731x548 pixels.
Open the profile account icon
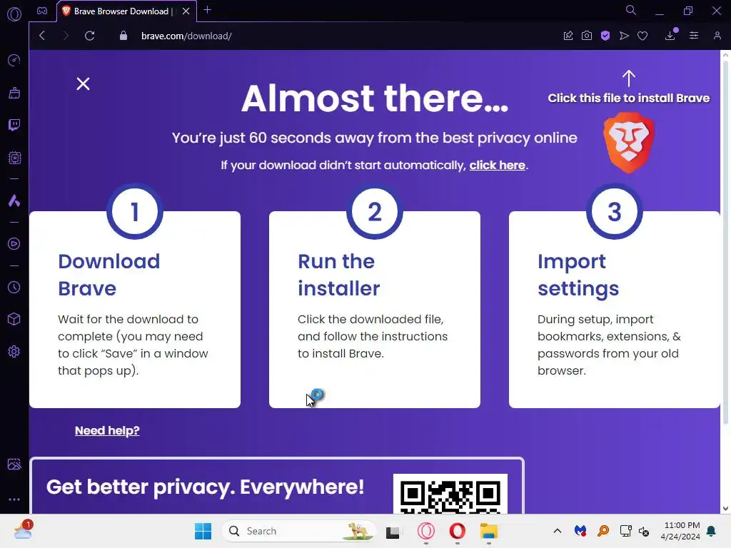coord(717,36)
